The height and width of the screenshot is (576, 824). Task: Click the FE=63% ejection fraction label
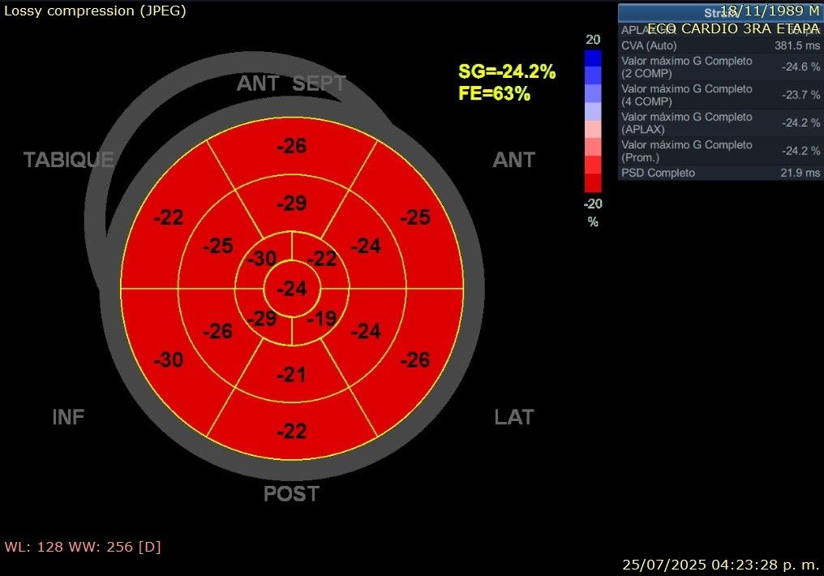coord(494,93)
